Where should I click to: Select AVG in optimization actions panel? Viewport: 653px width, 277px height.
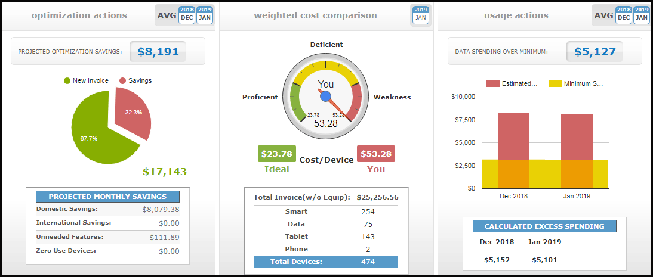(167, 16)
